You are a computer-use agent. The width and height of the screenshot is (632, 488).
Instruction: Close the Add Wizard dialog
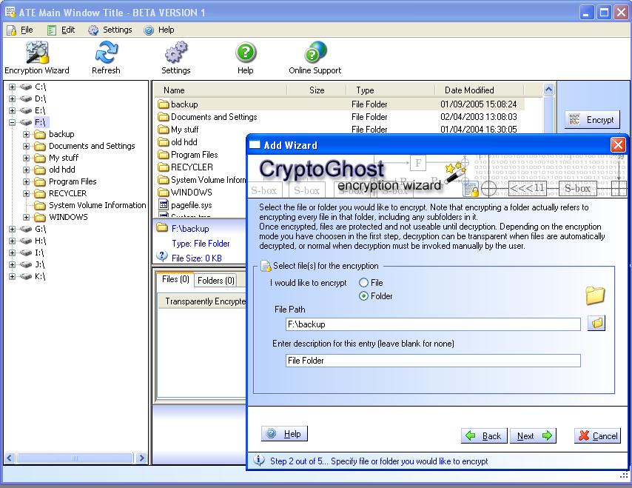(x=618, y=145)
